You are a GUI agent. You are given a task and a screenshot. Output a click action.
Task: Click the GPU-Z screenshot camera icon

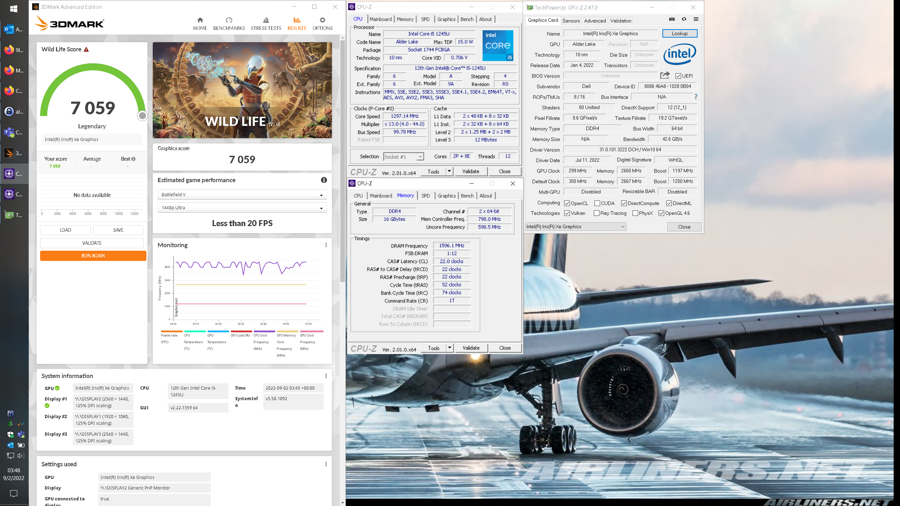click(x=672, y=19)
